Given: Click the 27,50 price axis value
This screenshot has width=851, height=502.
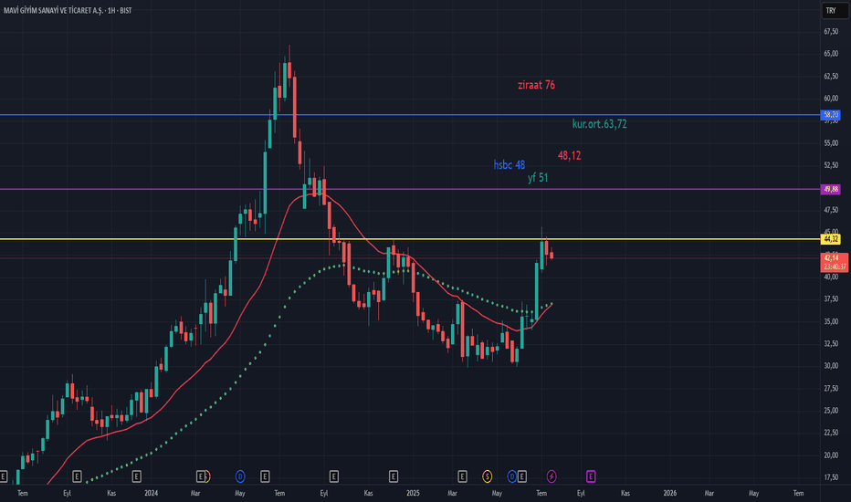Looking at the screenshot, I should click(831, 389).
